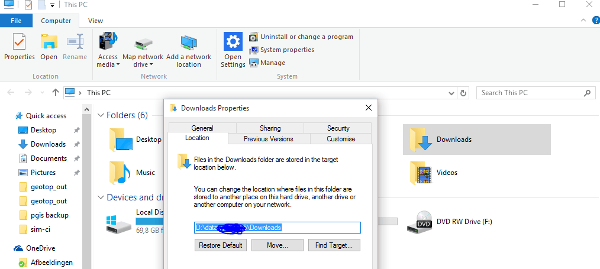
Task: Close the Downloads Properties dialog
Action: (369, 108)
